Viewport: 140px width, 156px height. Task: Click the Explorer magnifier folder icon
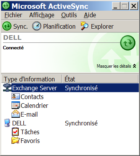pyautogui.click(x=85, y=26)
